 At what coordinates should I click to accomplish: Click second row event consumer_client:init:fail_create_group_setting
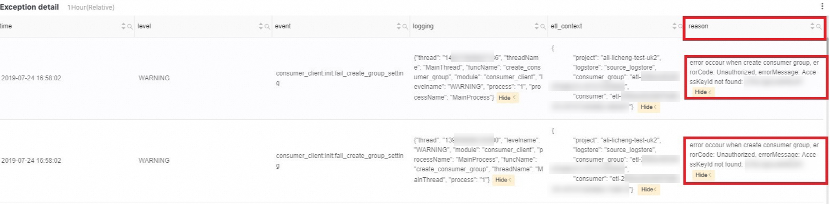(339, 161)
